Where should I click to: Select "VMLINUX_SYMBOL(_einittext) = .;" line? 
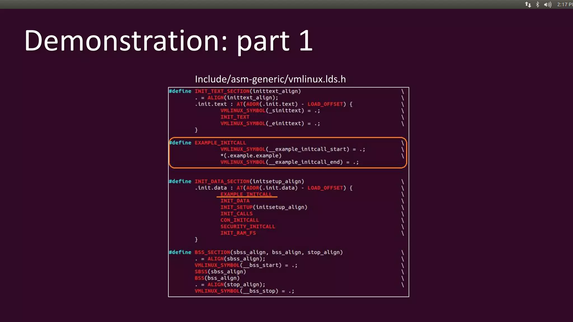coord(270,123)
